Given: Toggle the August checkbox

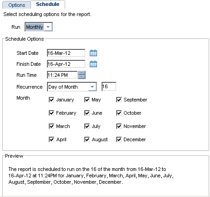Looking at the screenshot, I should coord(87,139).
